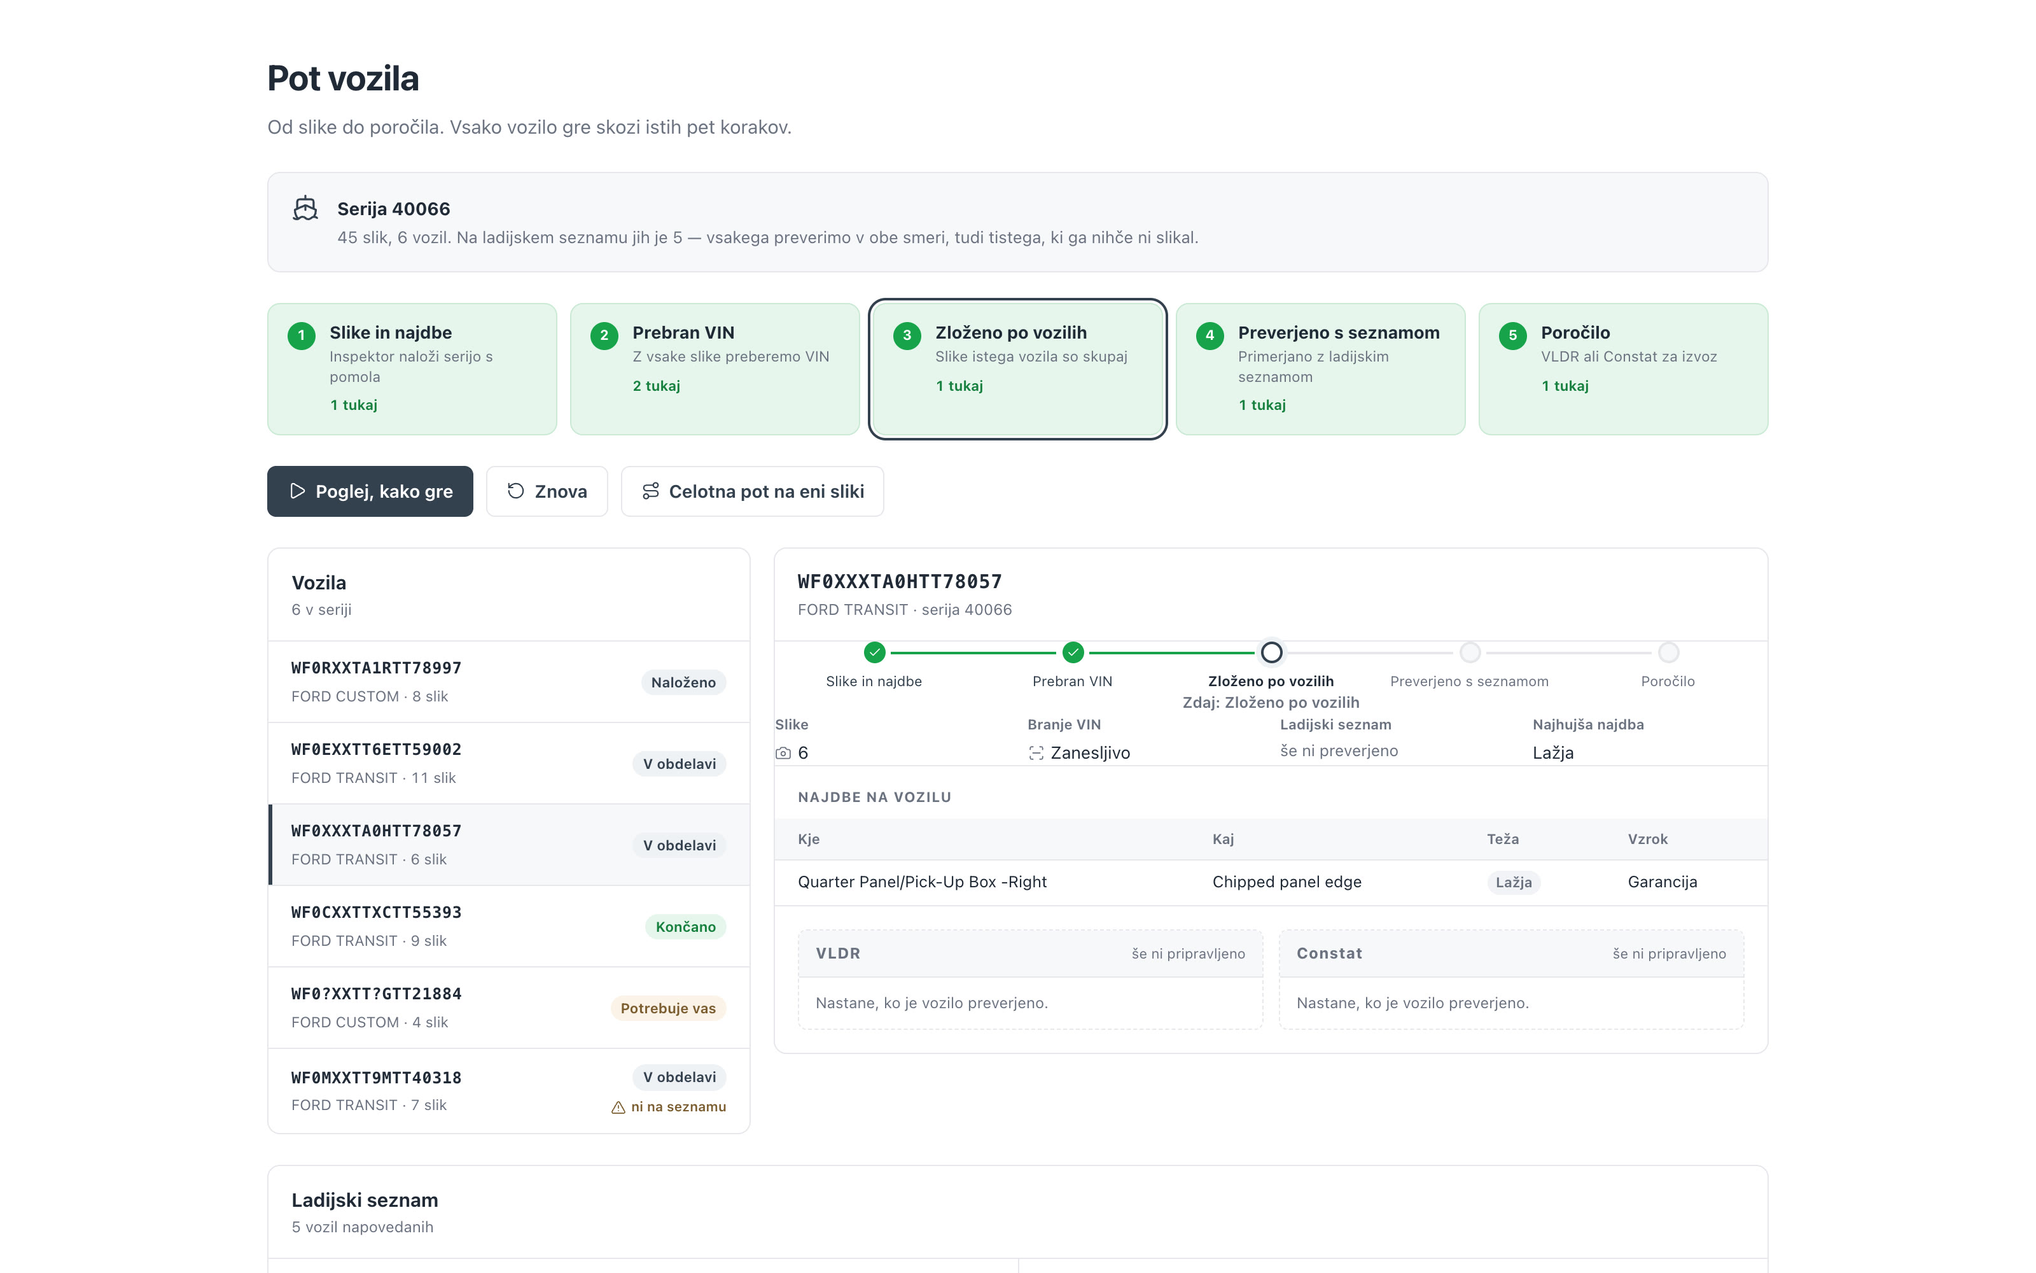This screenshot has height=1273, width=2036.
Task: Click the number 3 badge on Zloženo po vozilih
Action: 907,335
